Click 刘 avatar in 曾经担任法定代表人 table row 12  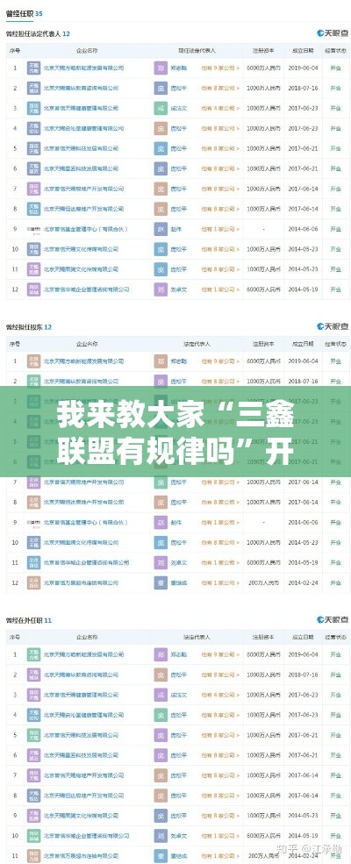point(160,289)
